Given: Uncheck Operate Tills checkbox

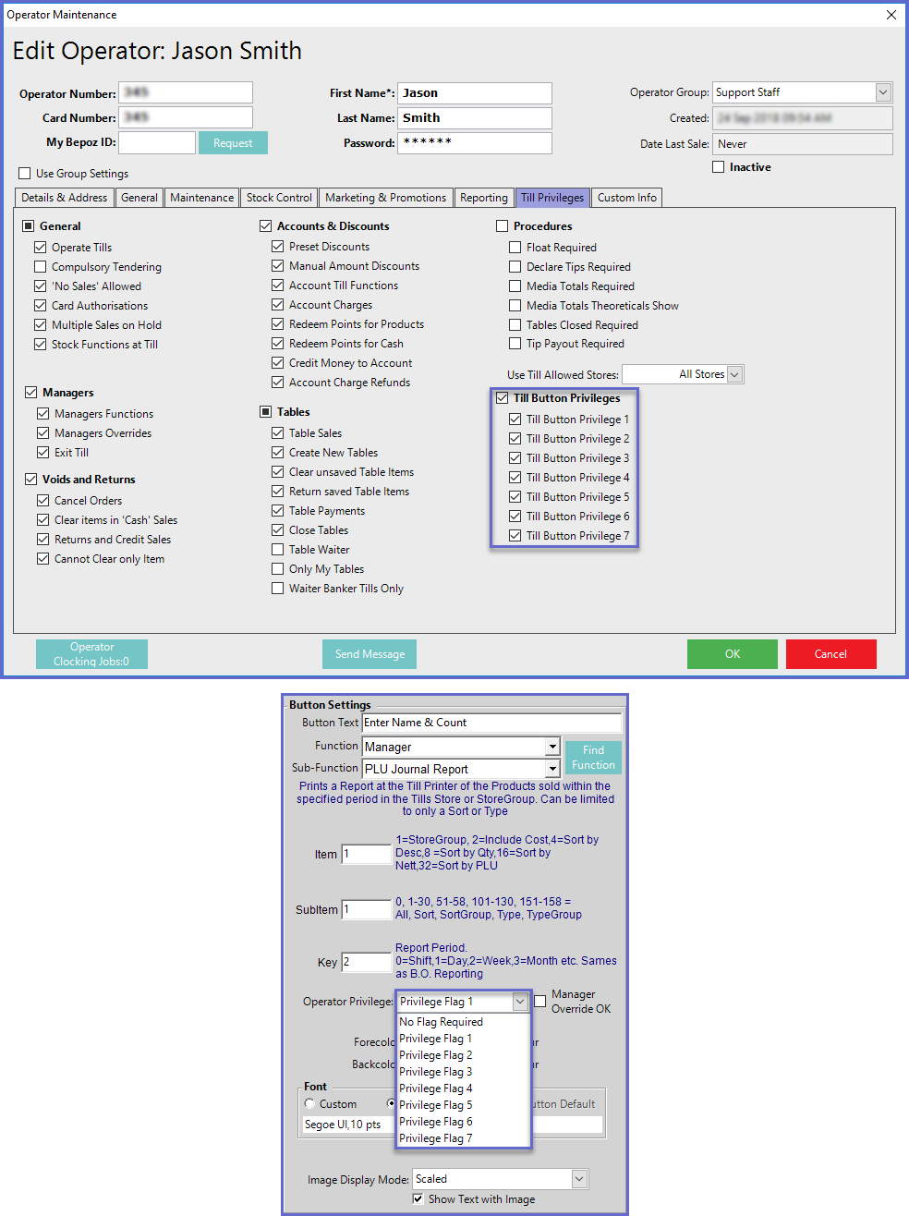Looking at the screenshot, I should pyautogui.click(x=41, y=248).
